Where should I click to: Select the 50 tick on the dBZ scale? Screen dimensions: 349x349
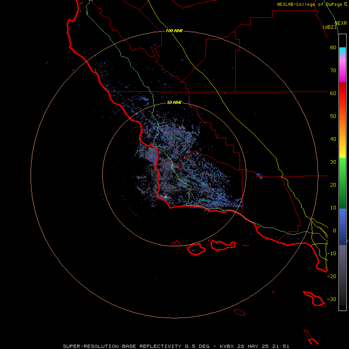(333, 116)
